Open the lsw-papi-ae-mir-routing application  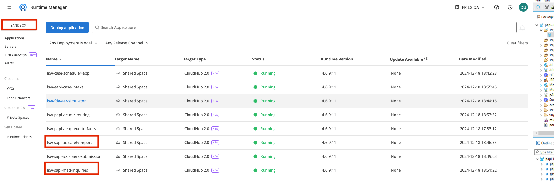pyautogui.click(x=68, y=115)
